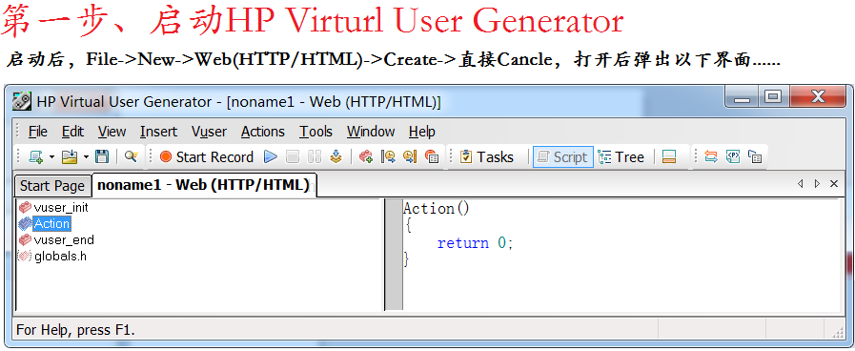This screenshot has height=351, width=855.
Task: Open the Tasks pane button
Action: point(487,157)
